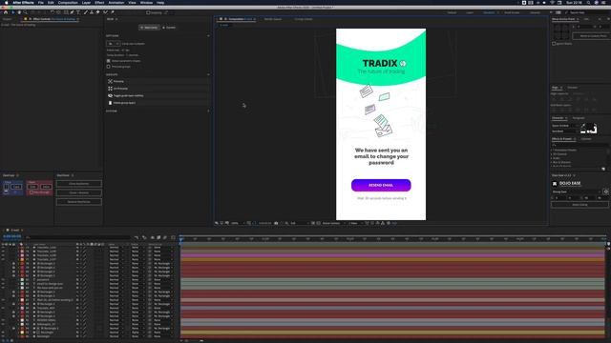
Task: Open the Active Camera dropdown
Action: click(x=333, y=223)
